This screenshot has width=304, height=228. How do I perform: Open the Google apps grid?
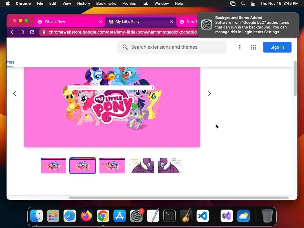(x=254, y=47)
